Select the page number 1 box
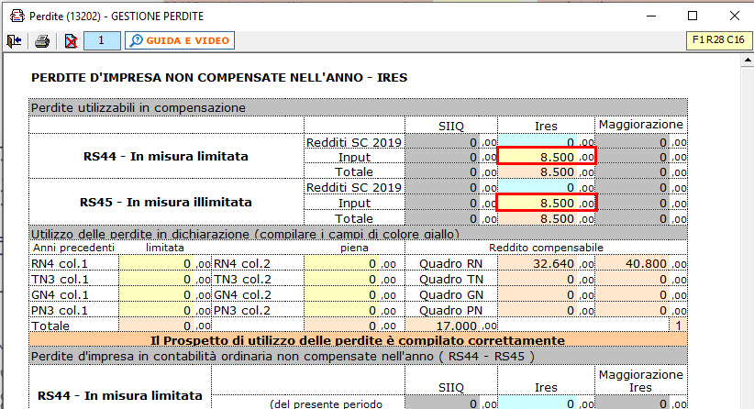The image size is (754, 409). 102,40
